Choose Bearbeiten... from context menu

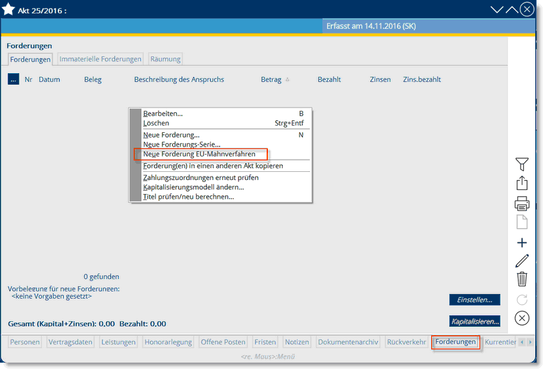(163, 113)
